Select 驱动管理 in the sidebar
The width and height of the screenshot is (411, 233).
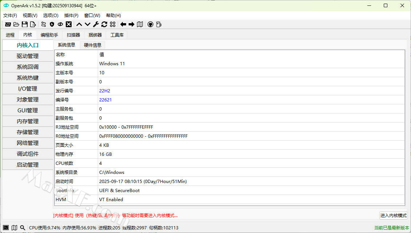tap(28, 56)
